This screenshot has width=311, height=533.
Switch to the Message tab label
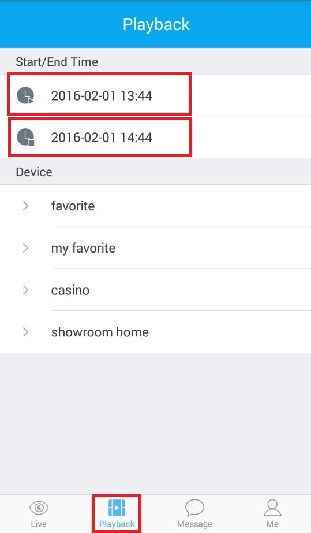[x=194, y=524]
